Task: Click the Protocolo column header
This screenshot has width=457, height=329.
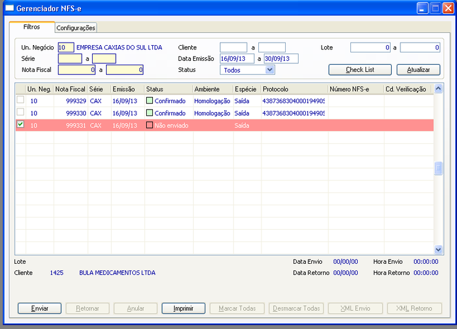Action: [x=295, y=89]
